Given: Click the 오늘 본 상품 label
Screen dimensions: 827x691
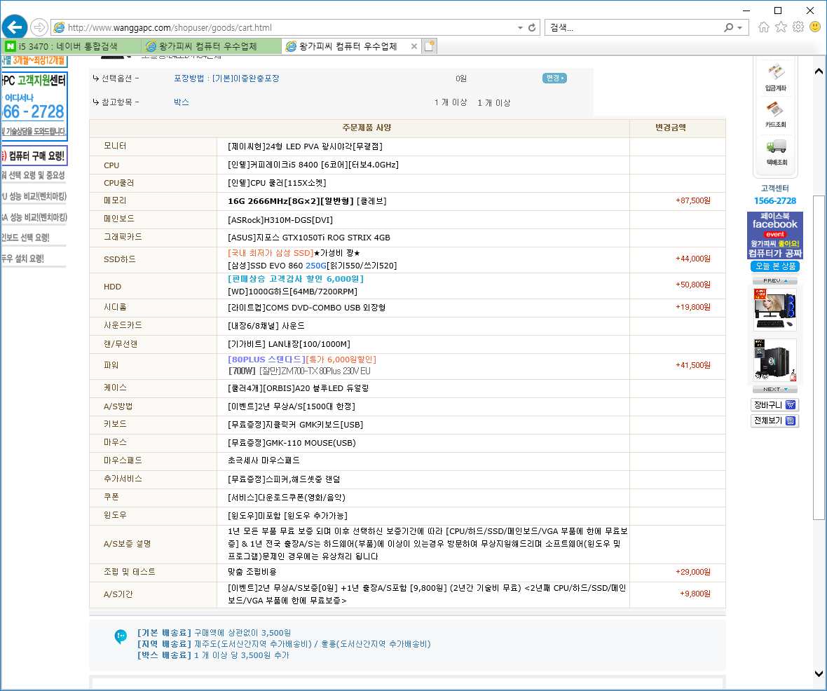Looking at the screenshot, I should [x=774, y=266].
